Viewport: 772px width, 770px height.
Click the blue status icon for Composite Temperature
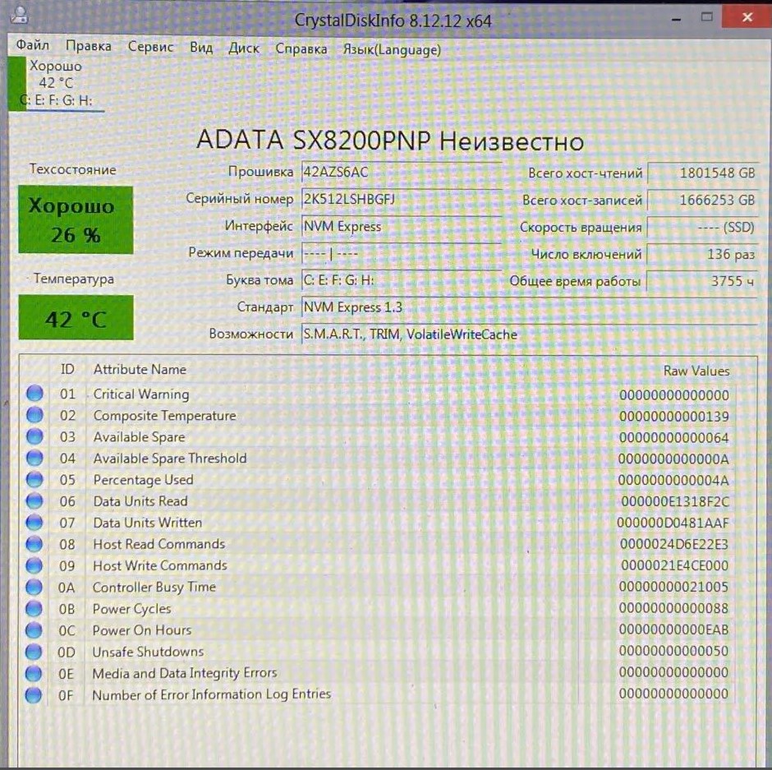pyautogui.click(x=34, y=415)
